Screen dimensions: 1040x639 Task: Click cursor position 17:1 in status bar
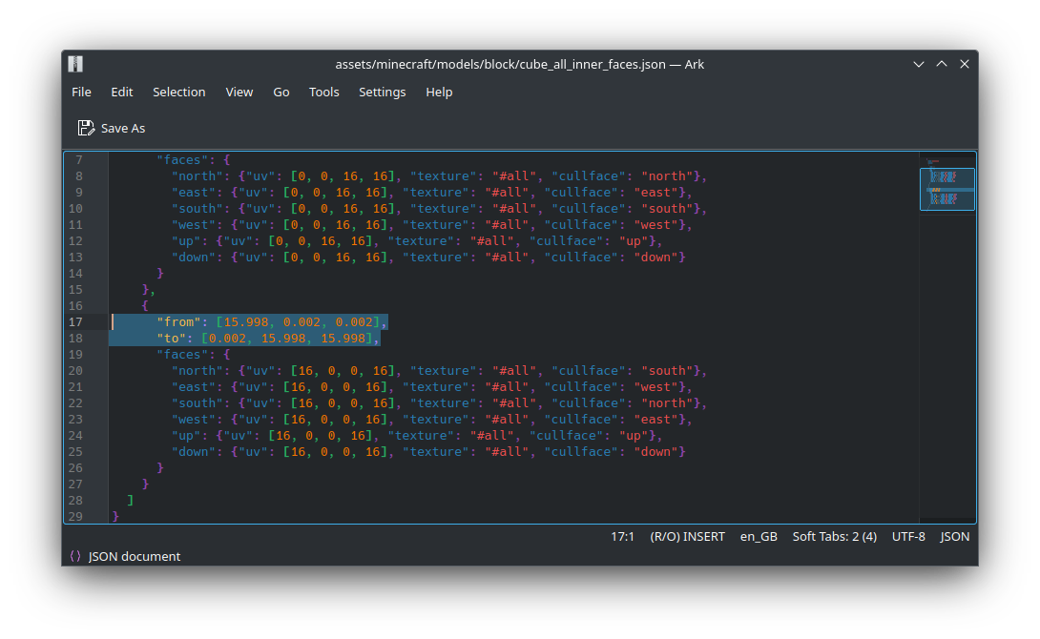coord(622,536)
